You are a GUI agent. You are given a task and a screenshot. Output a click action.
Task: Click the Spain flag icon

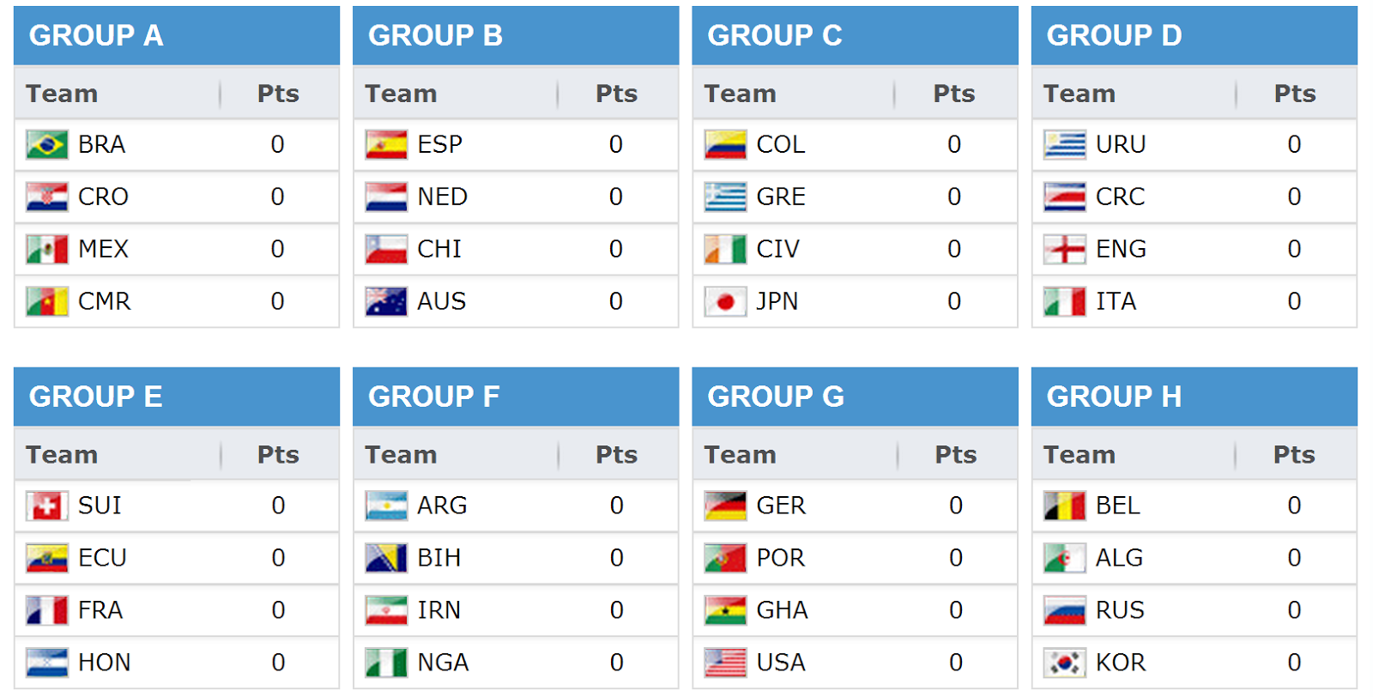pyautogui.click(x=386, y=144)
